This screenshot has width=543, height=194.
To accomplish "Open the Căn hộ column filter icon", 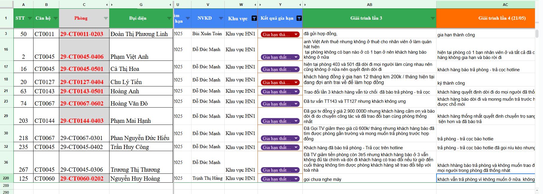I will [55, 18].
